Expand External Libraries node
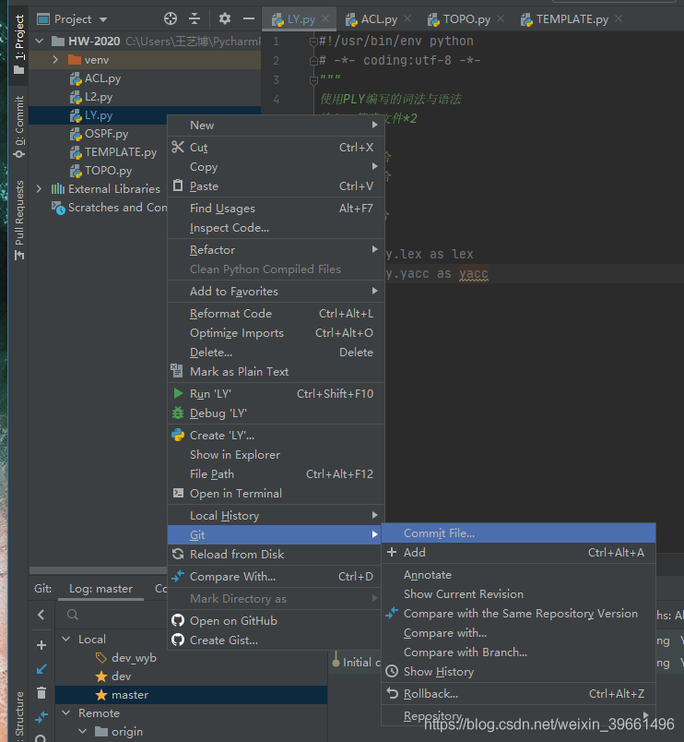The image size is (684, 742). coord(39,188)
